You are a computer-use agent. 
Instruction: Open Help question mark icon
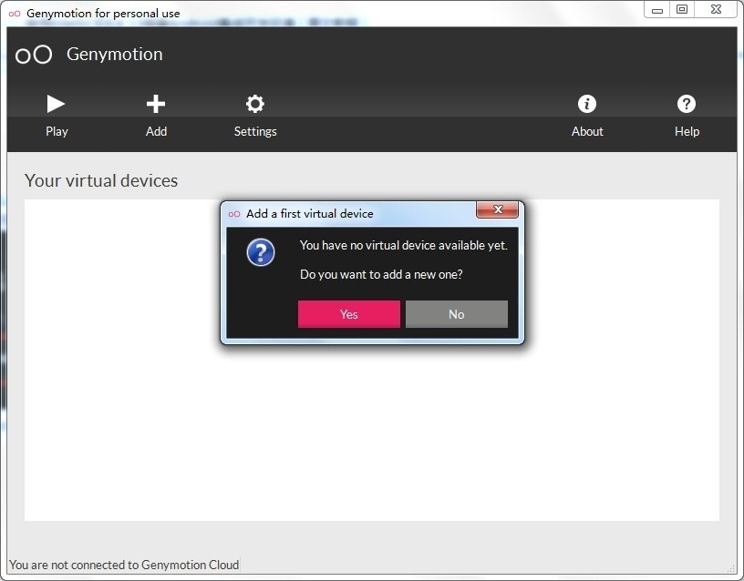click(687, 104)
